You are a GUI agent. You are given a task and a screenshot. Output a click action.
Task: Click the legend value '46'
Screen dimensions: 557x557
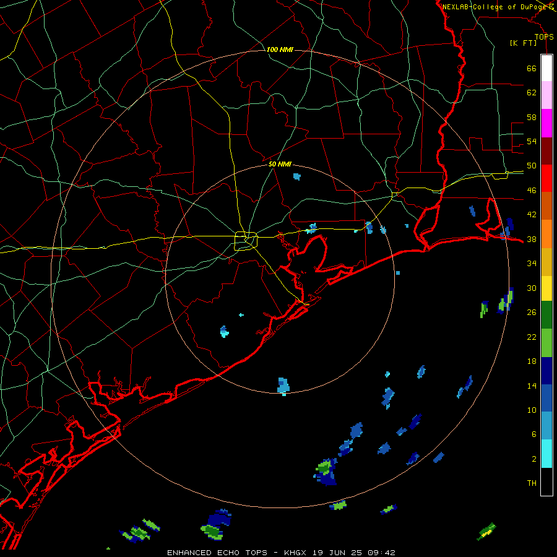tap(532, 191)
